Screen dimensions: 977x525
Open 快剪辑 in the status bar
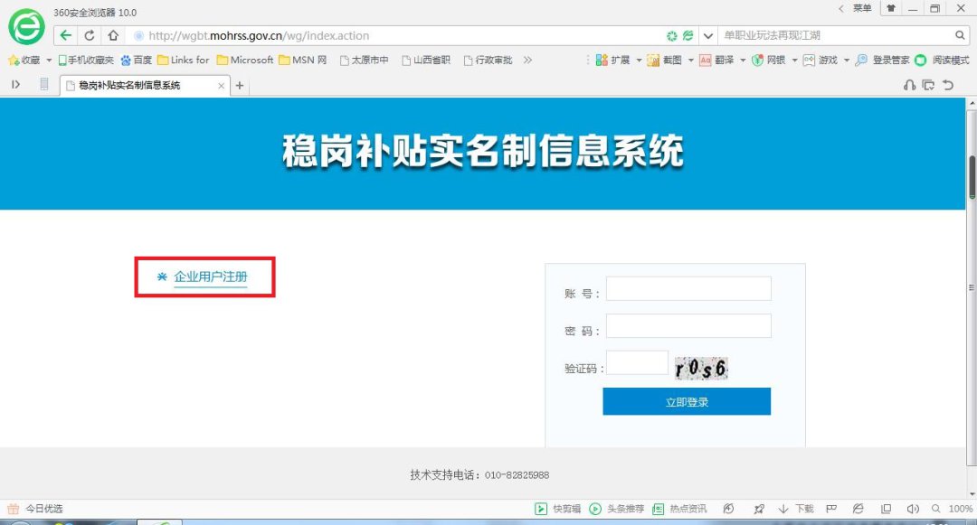tap(557, 509)
